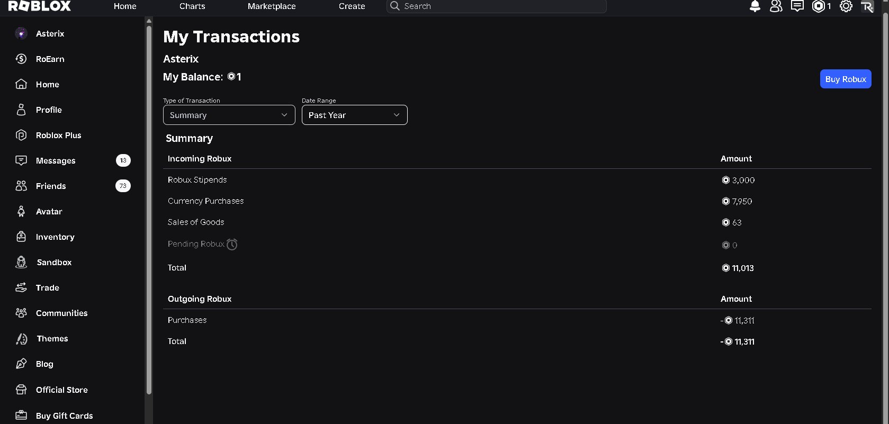Click the Messages icon in sidebar
The width and height of the screenshot is (889, 424).
coord(21,160)
